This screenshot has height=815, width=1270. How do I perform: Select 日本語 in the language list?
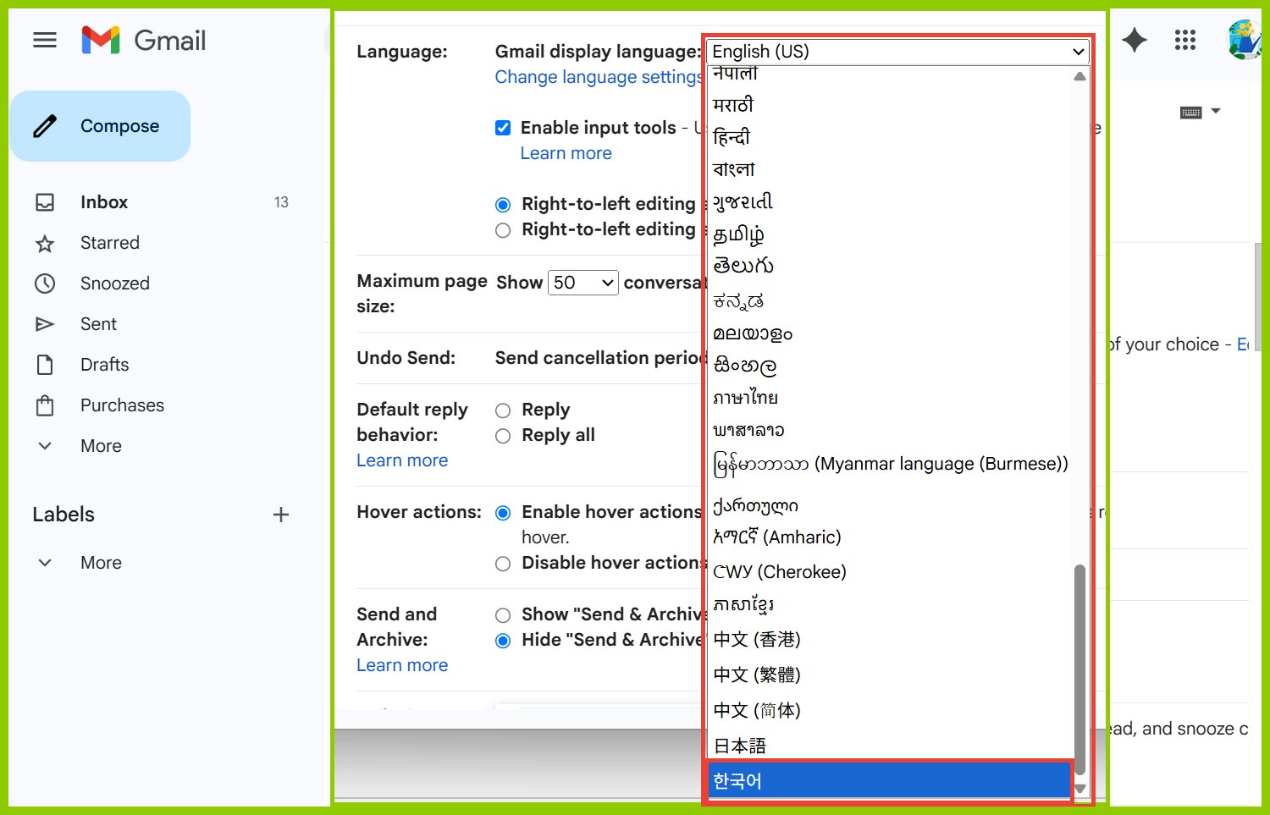click(x=889, y=746)
